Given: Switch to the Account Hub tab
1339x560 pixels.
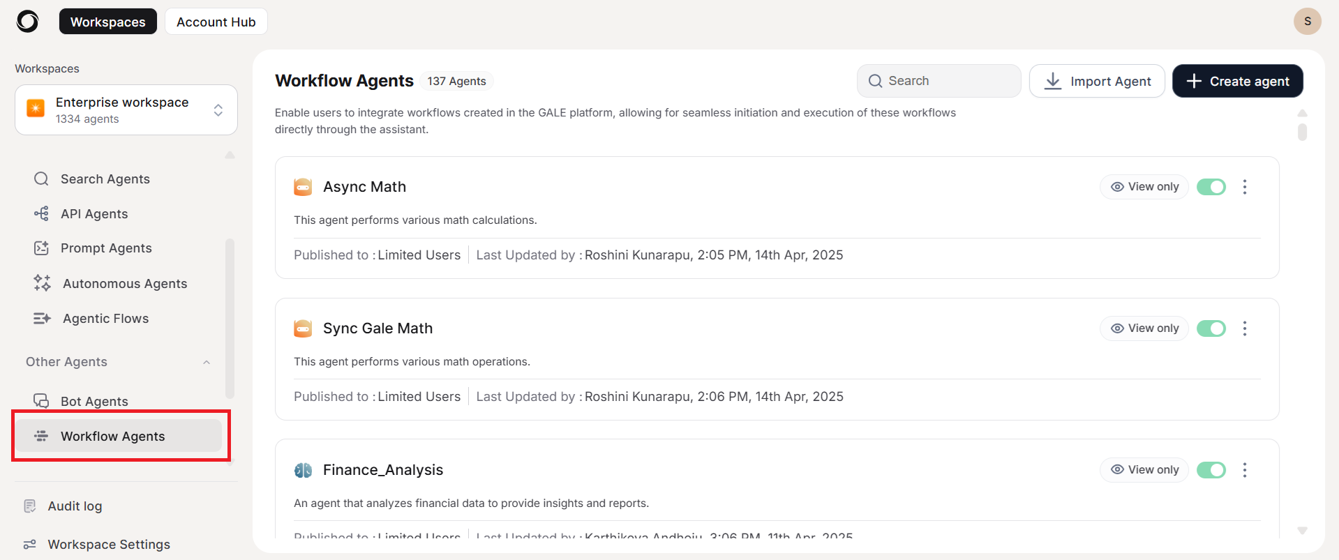Looking at the screenshot, I should [x=216, y=22].
